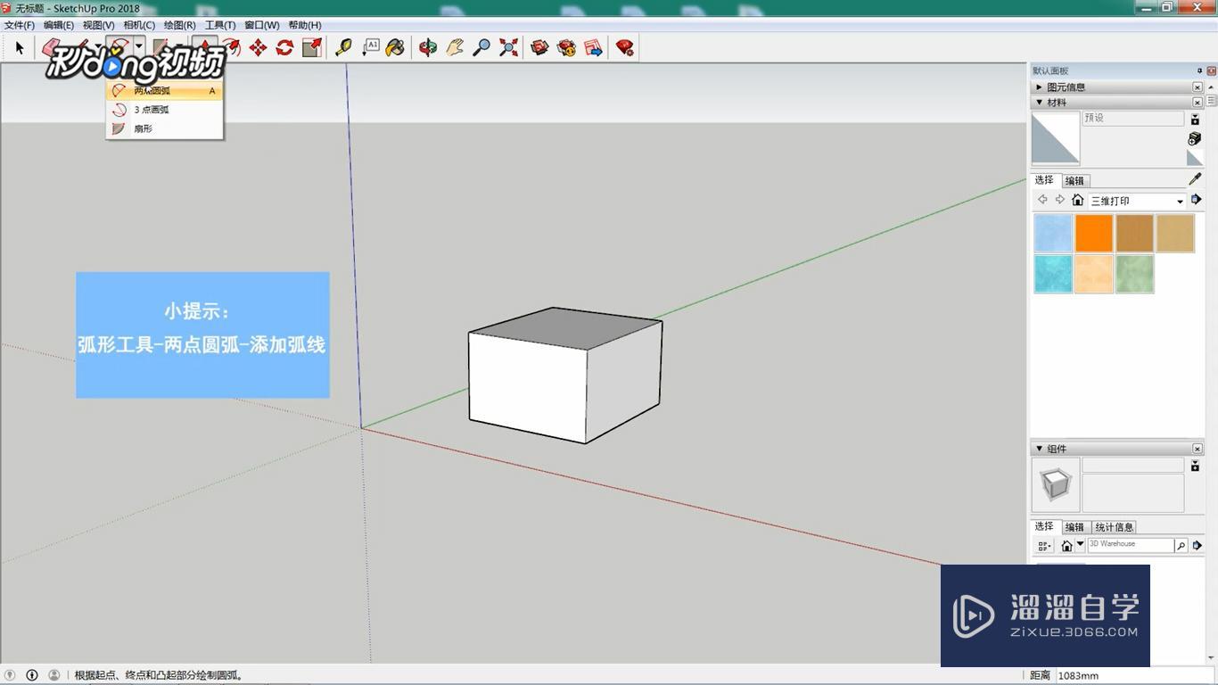Viewport: 1218px width, 685px height.
Task: Choose the Offset tool
Action: pyautogui.click(x=231, y=47)
